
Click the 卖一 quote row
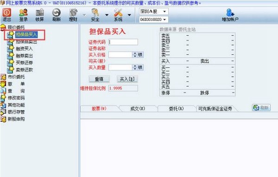(197, 55)
